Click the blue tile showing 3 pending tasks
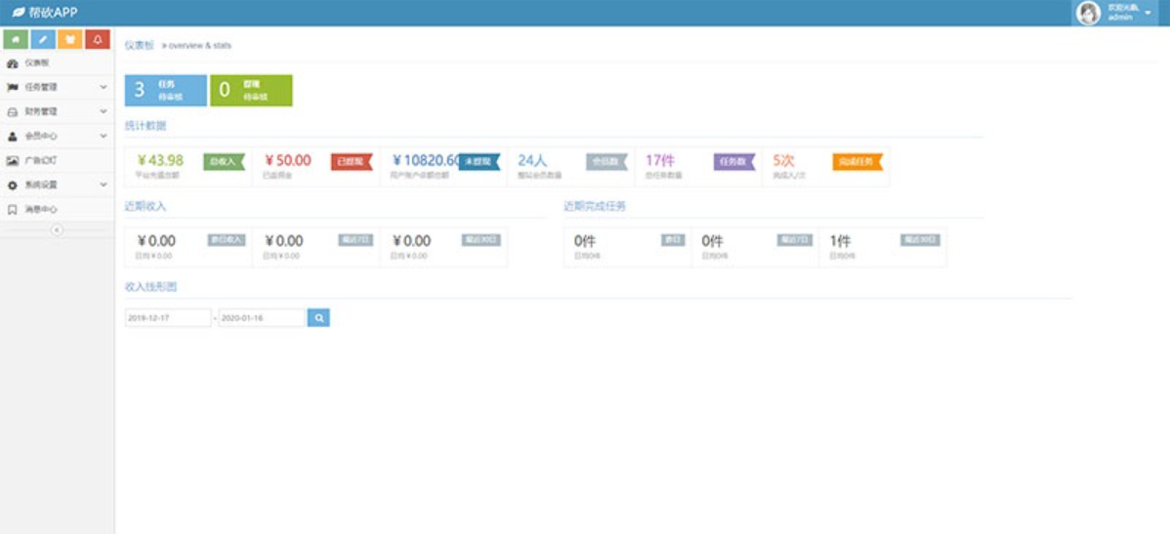The image size is (1170, 534). [166, 90]
